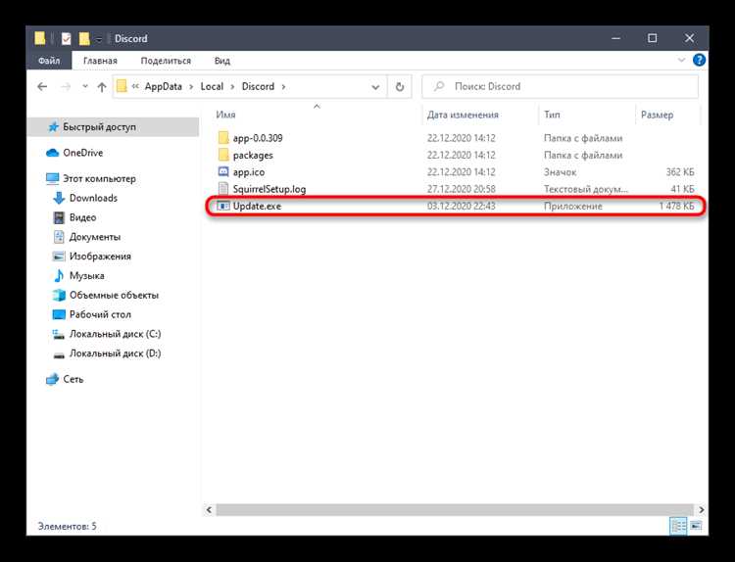Click AppData in the address path

point(163,86)
